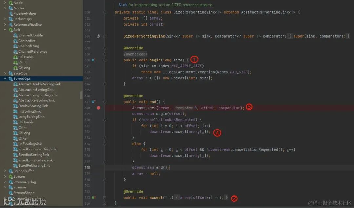Viewport: 354px width, 208px height.
Task: Select OfInt under the Sink node
Action: [22, 62]
